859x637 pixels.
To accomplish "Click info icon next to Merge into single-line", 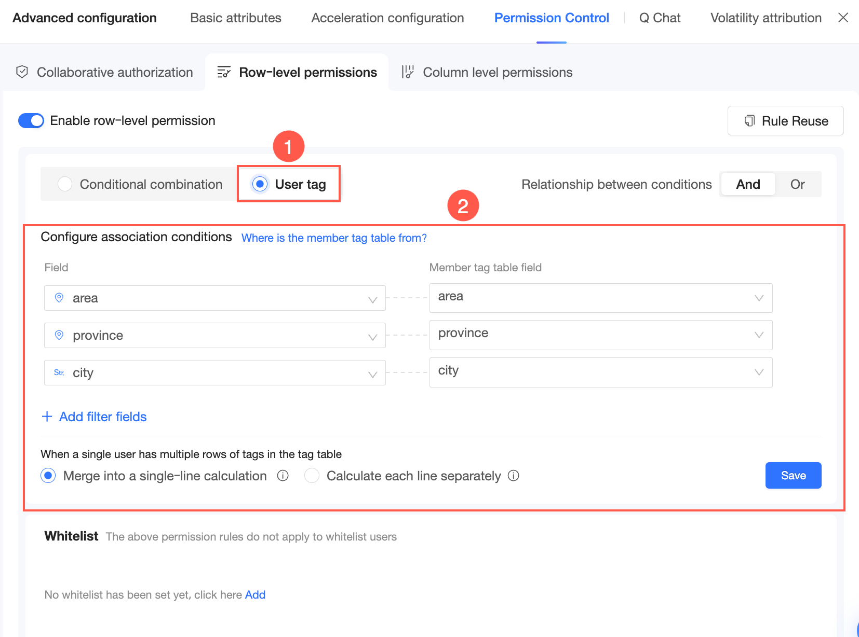I will 283,476.
